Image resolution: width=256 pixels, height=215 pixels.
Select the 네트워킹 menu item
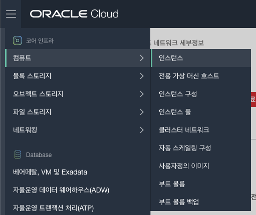pos(78,130)
